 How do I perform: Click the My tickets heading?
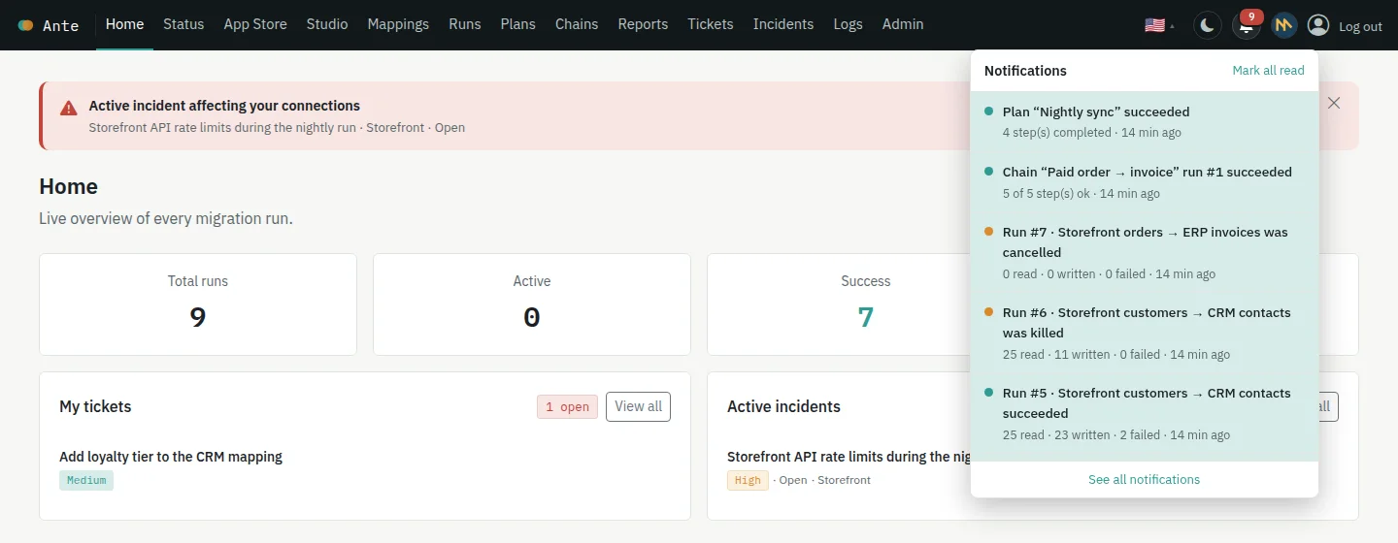tap(95, 406)
